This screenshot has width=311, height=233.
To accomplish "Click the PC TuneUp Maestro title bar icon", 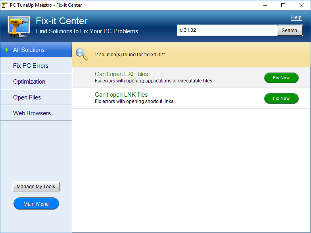I will point(4,5).
